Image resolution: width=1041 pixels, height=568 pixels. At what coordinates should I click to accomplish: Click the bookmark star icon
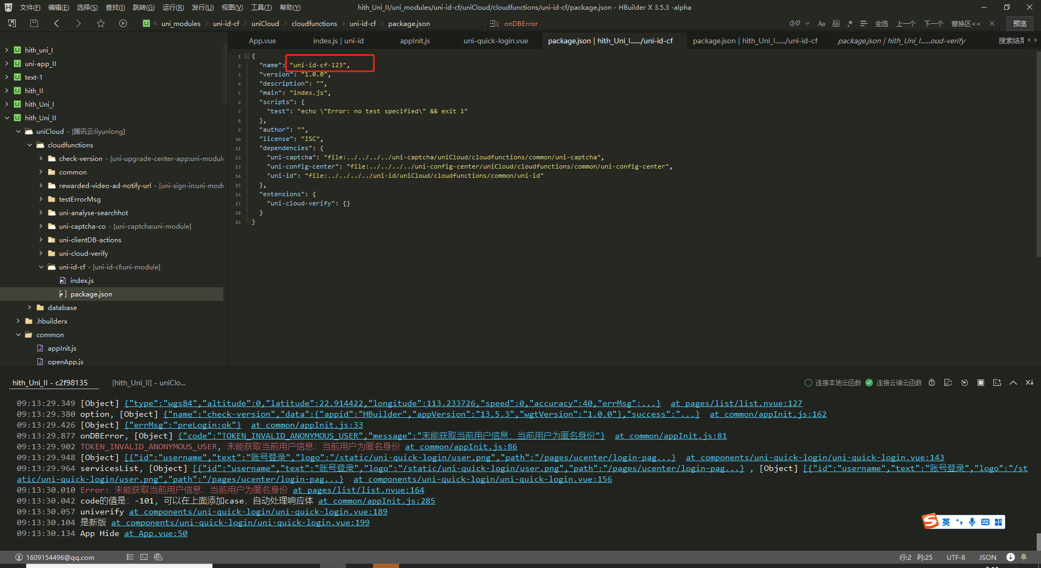coord(101,23)
